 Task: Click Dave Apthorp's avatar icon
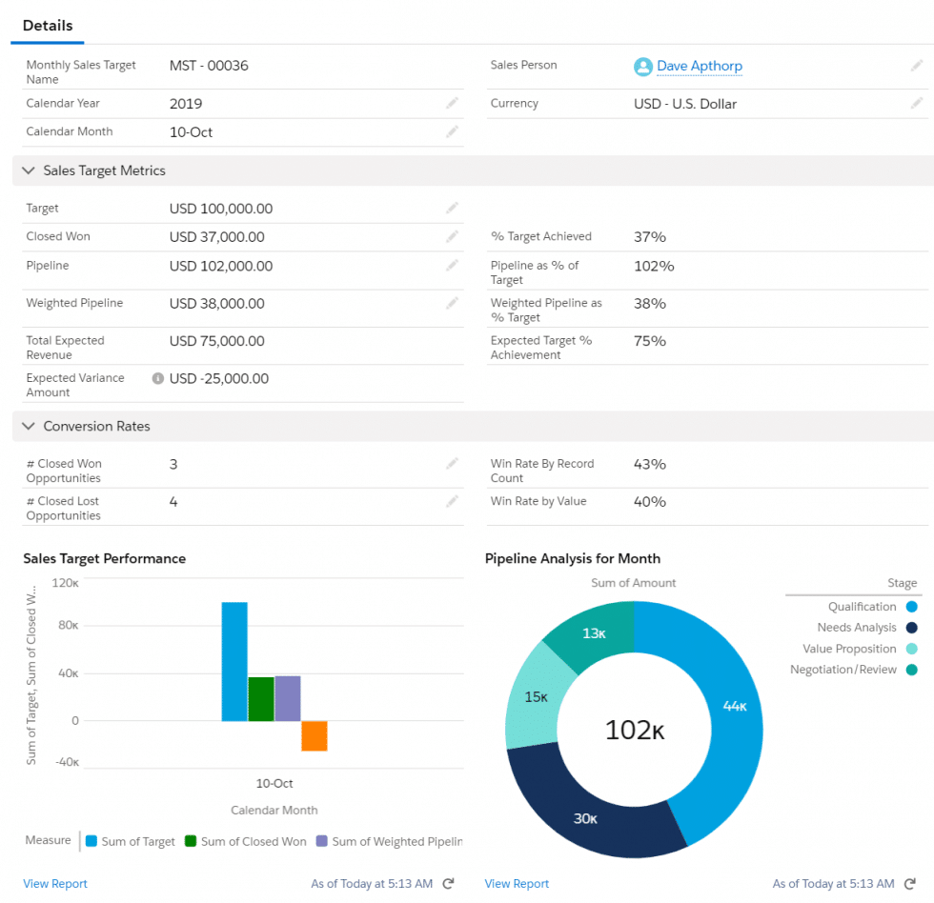(x=644, y=67)
